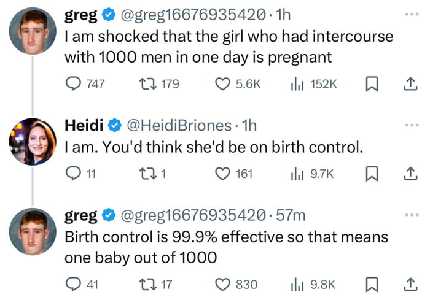Open Heidi's profile picture
Screen dimensions: 430x300
(33, 141)
